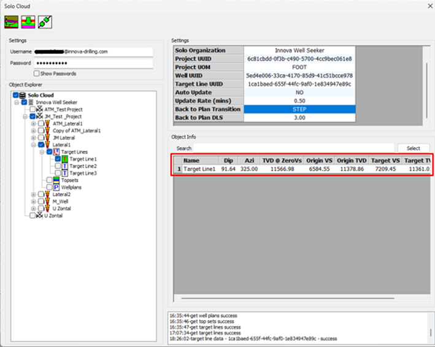The image size is (435, 347).
Task: Check the Target Line2 checkbox
Action: tap(58, 166)
